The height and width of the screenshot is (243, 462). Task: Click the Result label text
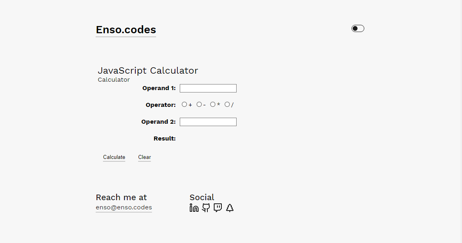165,139
